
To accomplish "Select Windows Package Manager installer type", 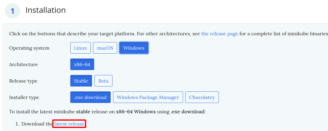I will 148,97.
